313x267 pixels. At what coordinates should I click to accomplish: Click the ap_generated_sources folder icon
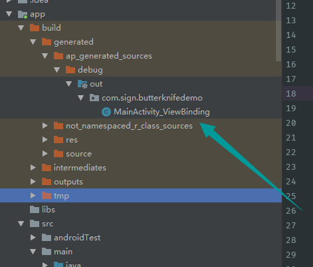(58, 56)
